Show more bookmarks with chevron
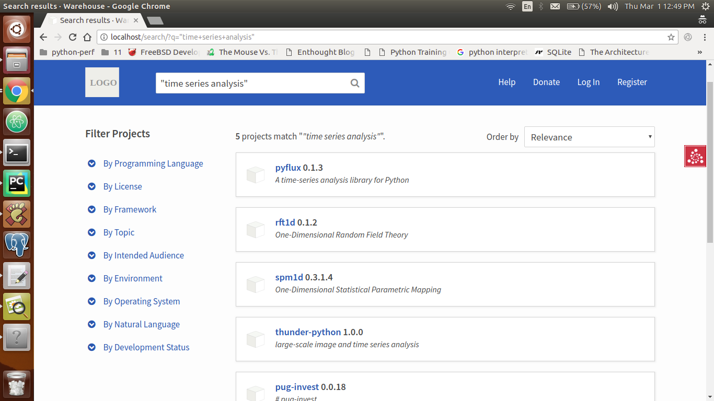The image size is (714, 401). coord(700,52)
